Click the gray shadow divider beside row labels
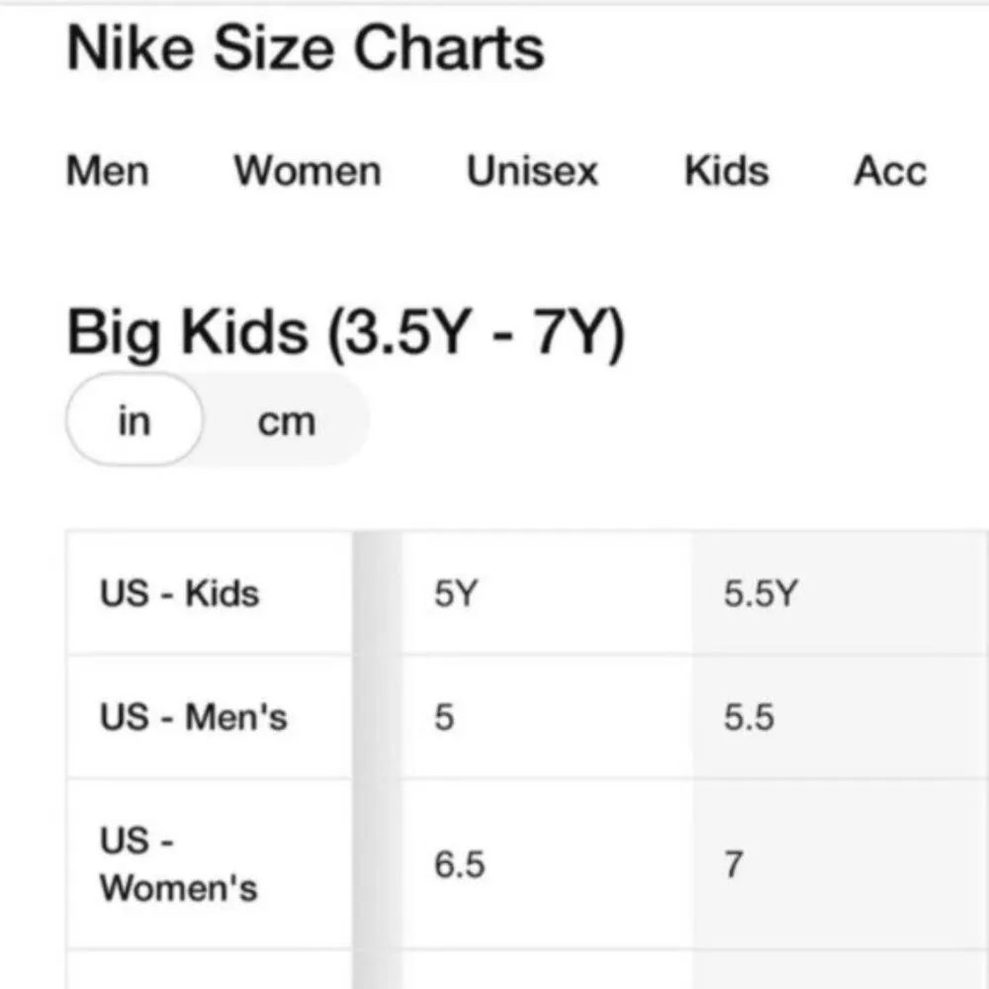 [x=377, y=752]
